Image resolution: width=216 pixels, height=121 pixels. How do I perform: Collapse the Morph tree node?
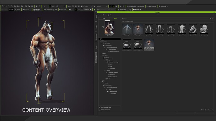pyautogui.click(x=102, y=56)
